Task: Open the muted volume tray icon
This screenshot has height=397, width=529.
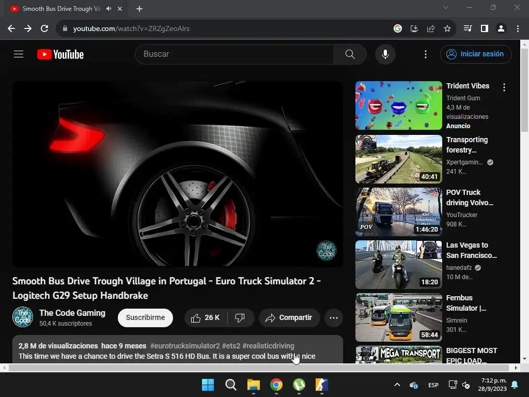Action: point(466,385)
